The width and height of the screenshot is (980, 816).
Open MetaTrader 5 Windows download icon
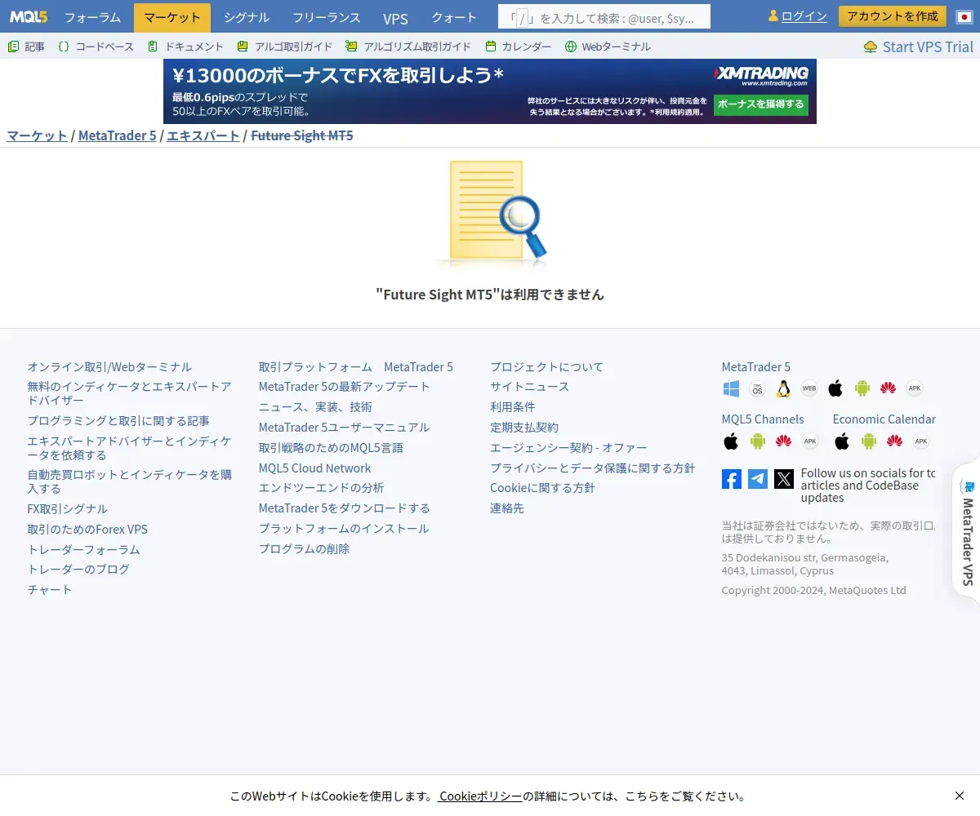click(x=731, y=388)
